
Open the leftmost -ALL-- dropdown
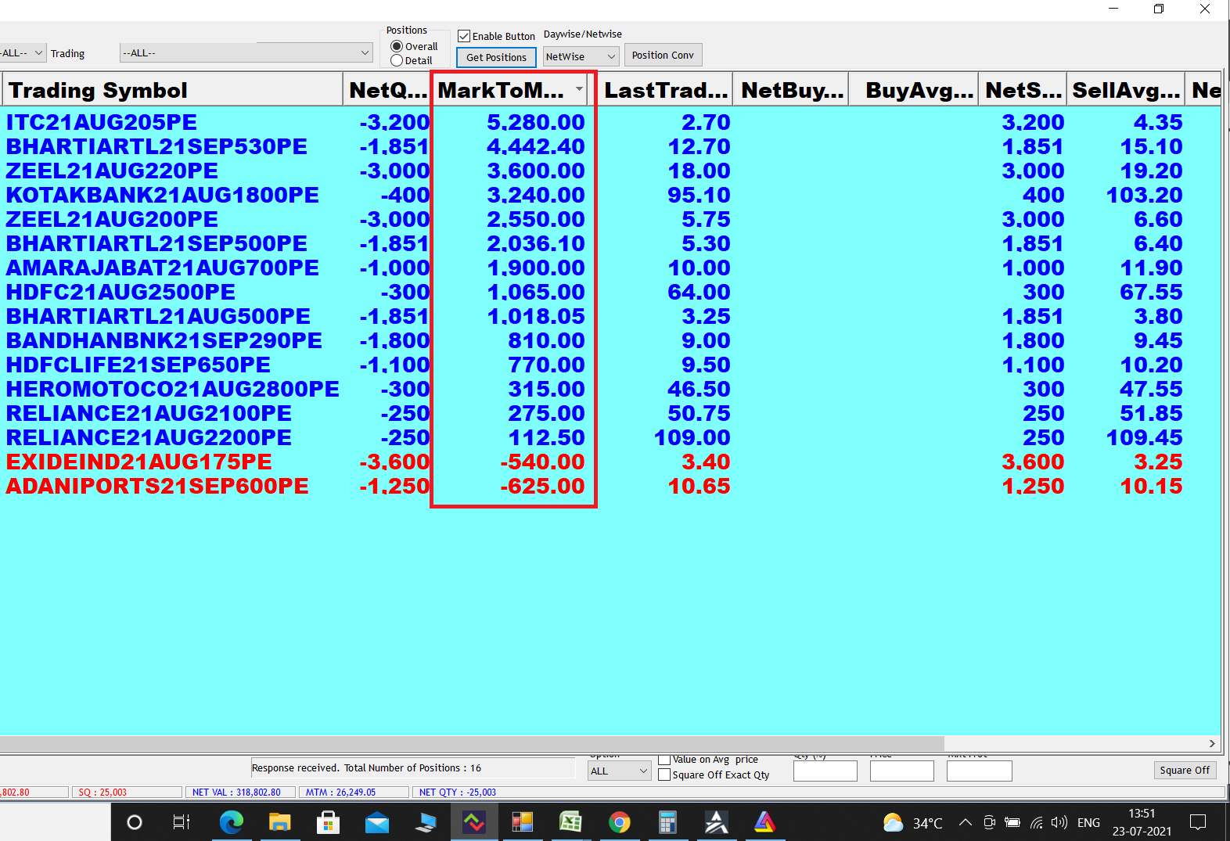(x=23, y=53)
